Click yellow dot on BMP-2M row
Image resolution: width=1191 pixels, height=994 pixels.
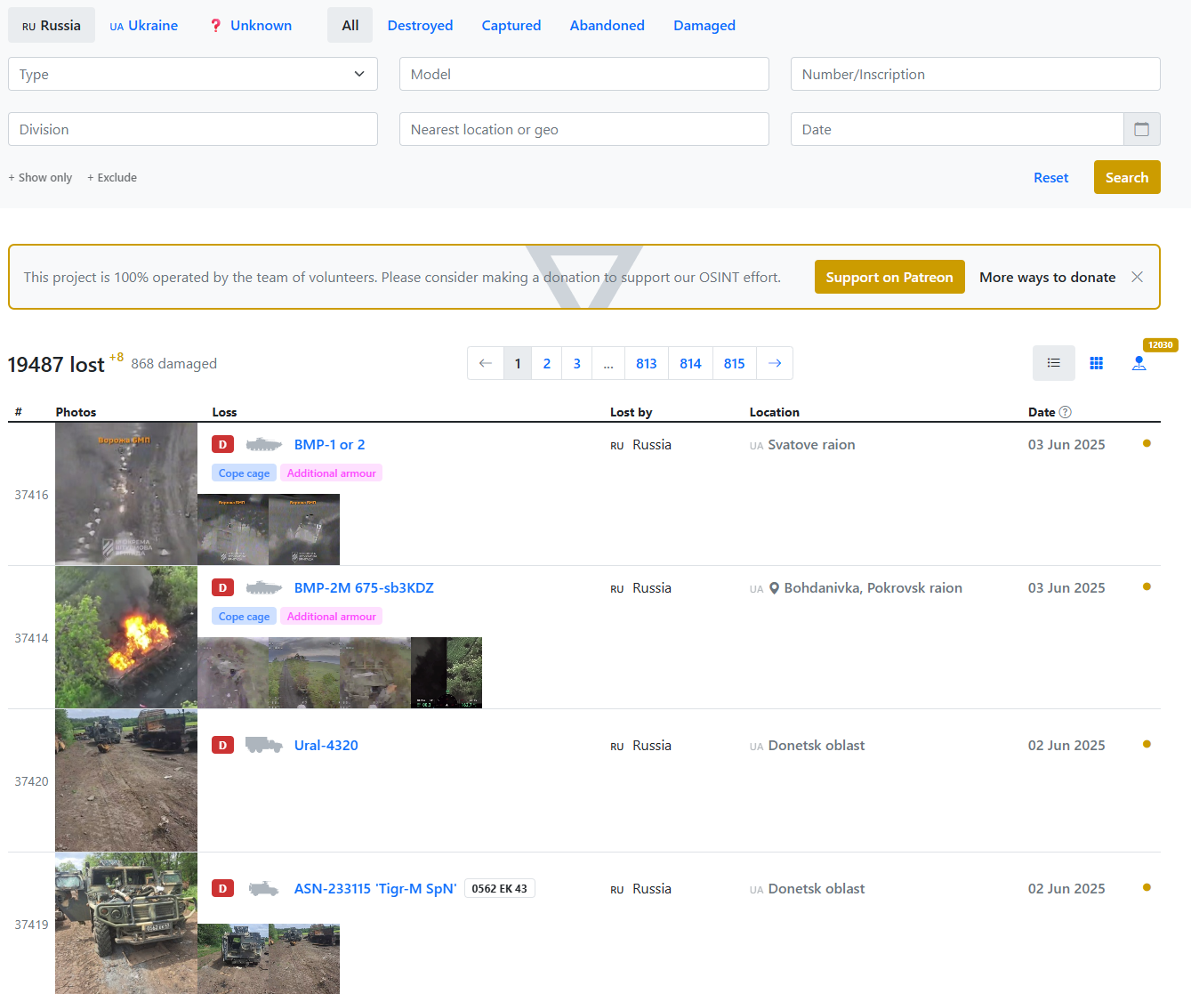[1147, 586]
